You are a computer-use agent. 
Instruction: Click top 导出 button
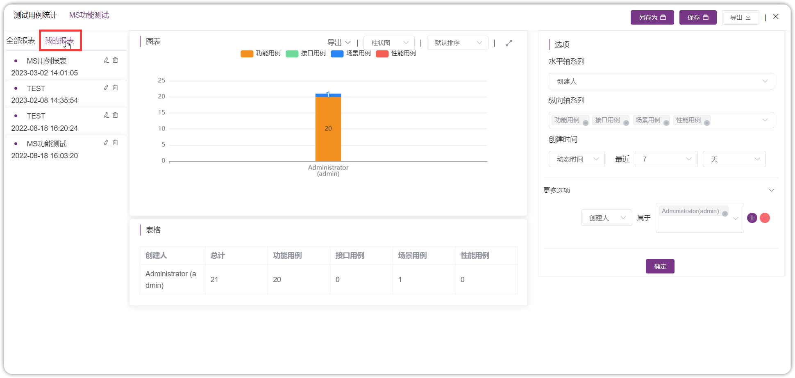pos(740,17)
